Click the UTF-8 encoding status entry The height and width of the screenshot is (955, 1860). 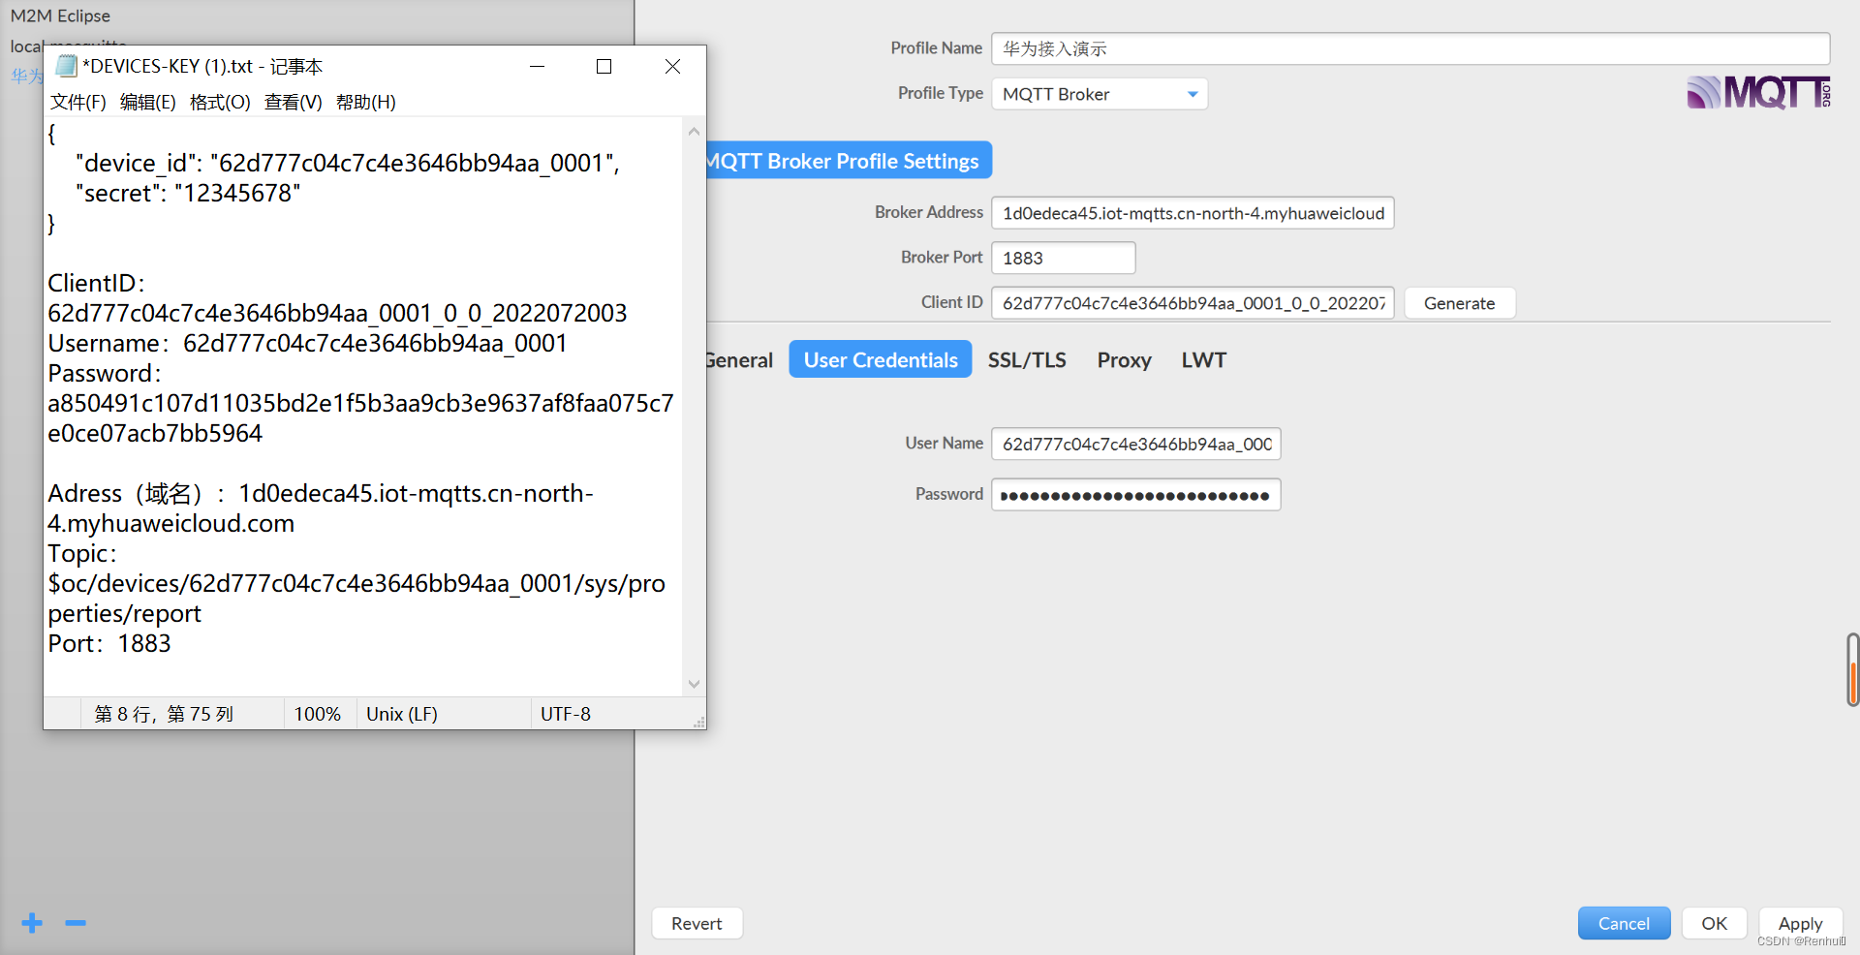coord(566,714)
